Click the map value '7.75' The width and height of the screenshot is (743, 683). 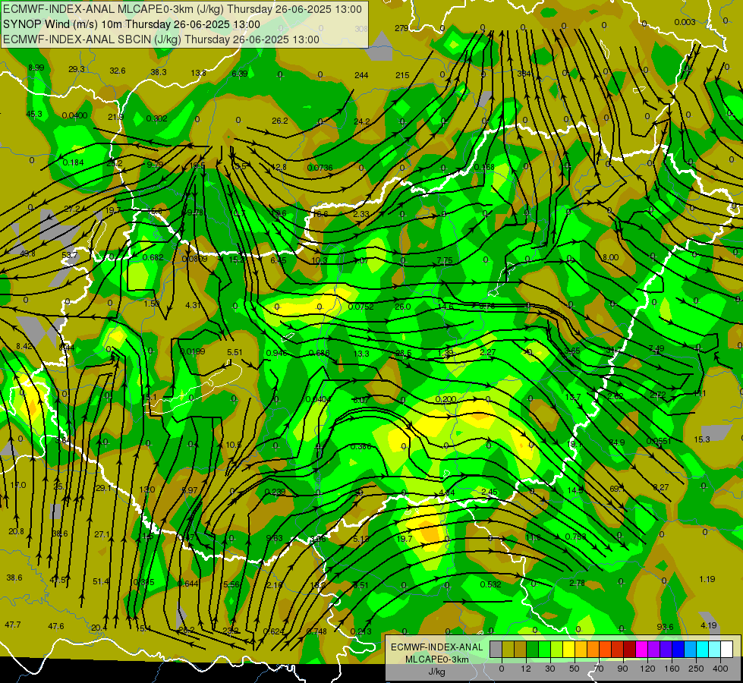[x=445, y=260]
